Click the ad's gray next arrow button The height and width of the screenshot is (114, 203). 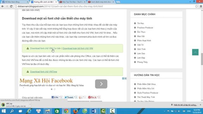[101, 84]
